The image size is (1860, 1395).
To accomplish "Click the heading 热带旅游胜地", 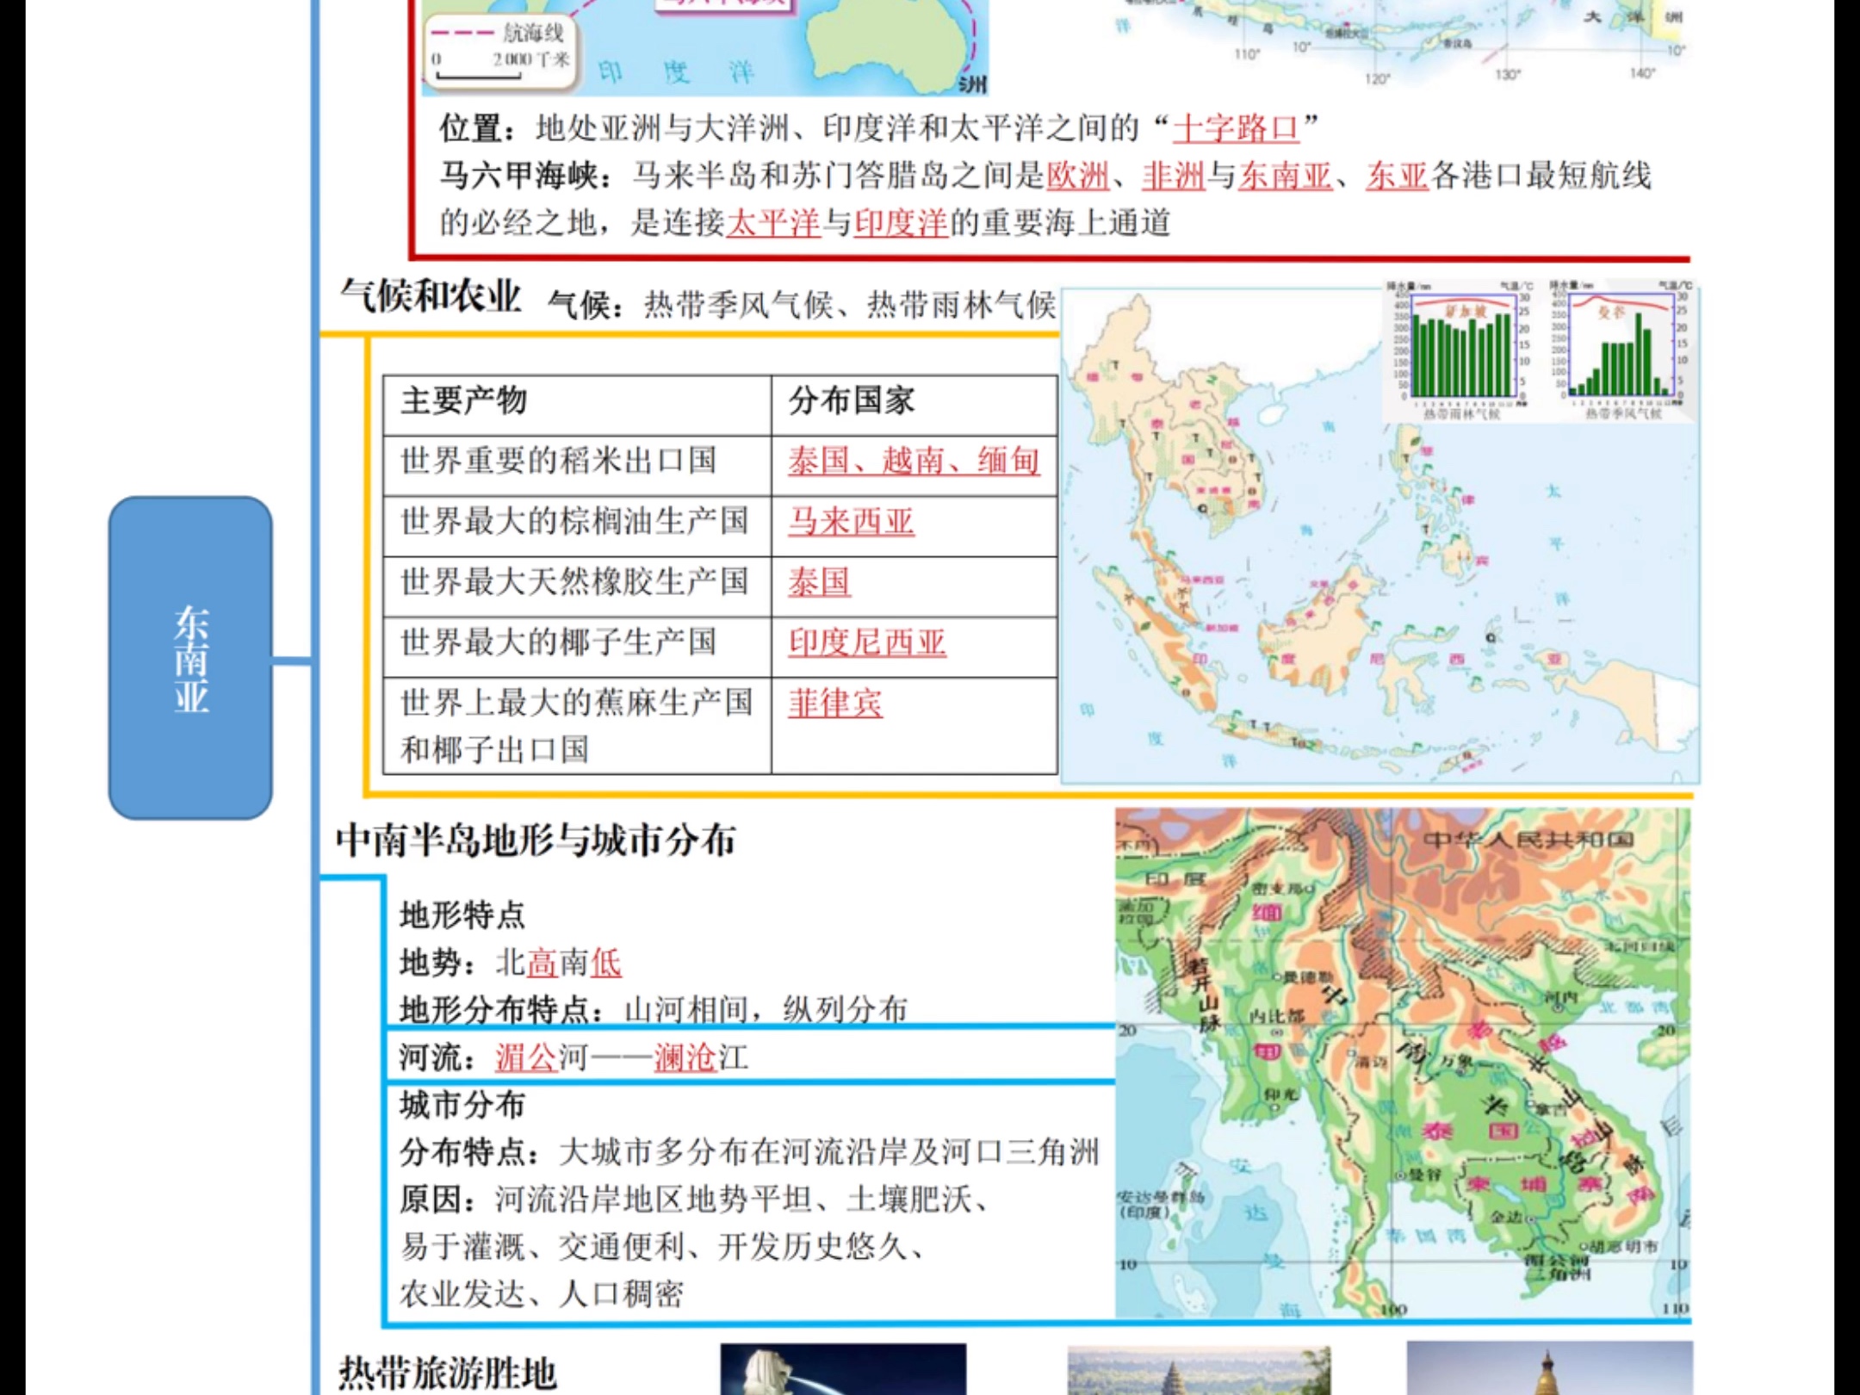I will click(x=447, y=1373).
